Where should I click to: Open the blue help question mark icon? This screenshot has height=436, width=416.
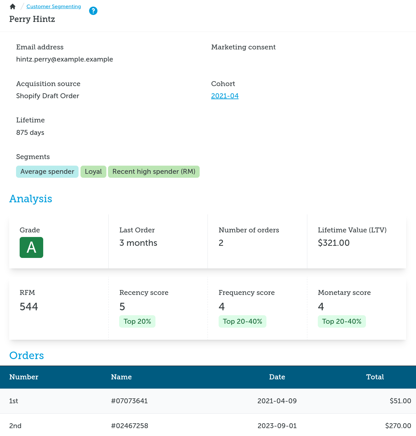click(93, 11)
